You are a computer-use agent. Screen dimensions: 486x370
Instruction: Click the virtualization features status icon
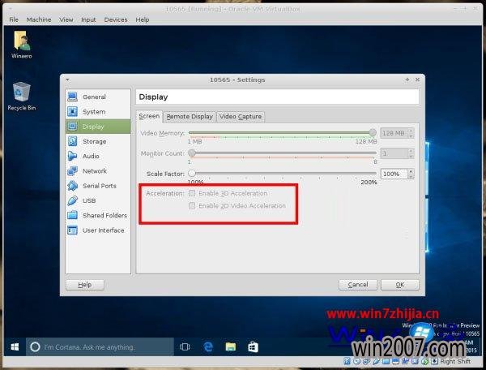(415, 361)
